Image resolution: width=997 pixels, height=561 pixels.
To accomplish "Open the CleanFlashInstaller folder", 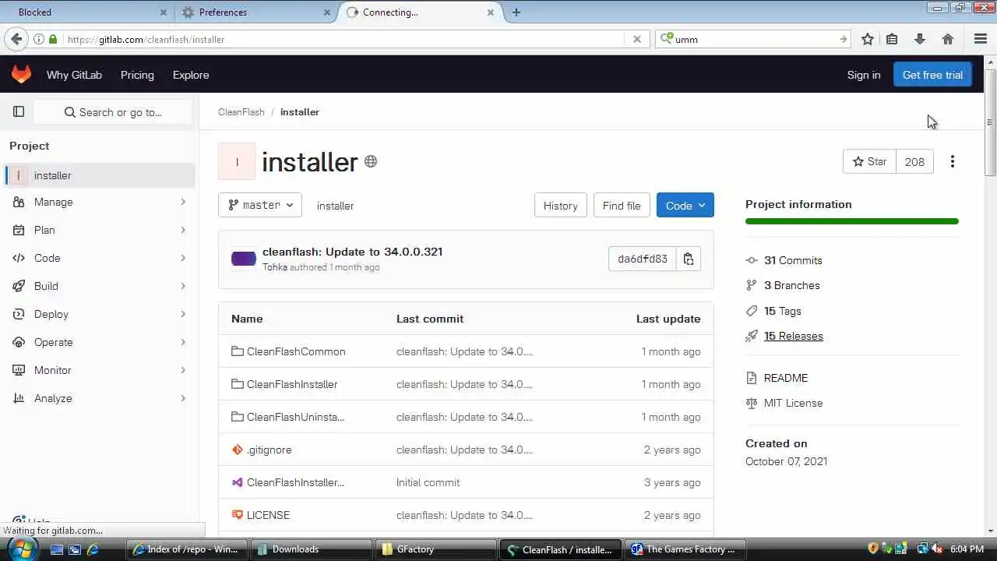I will tap(292, 384).
